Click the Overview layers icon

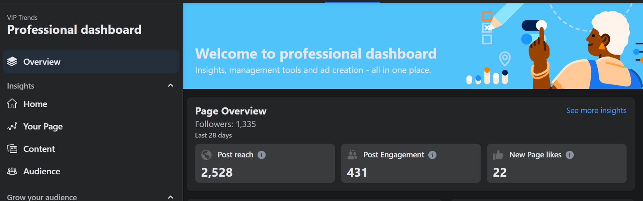click(x=12, y=62)
